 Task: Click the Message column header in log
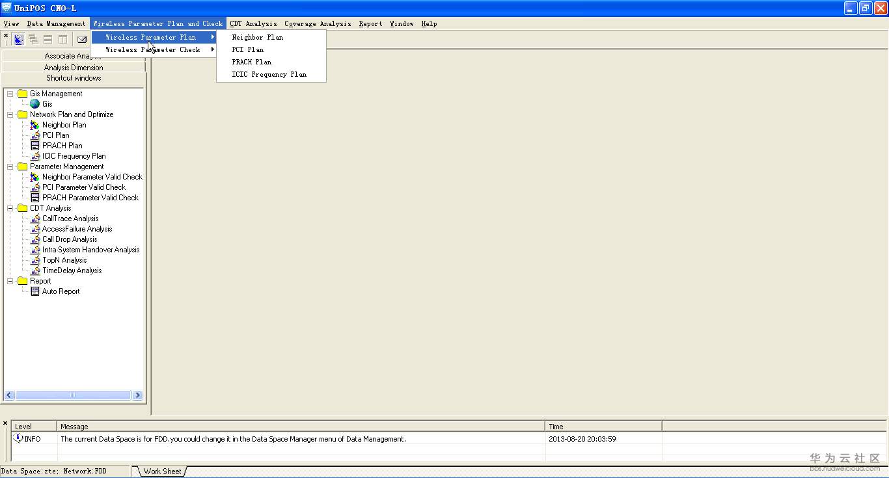tap(301, 427)
